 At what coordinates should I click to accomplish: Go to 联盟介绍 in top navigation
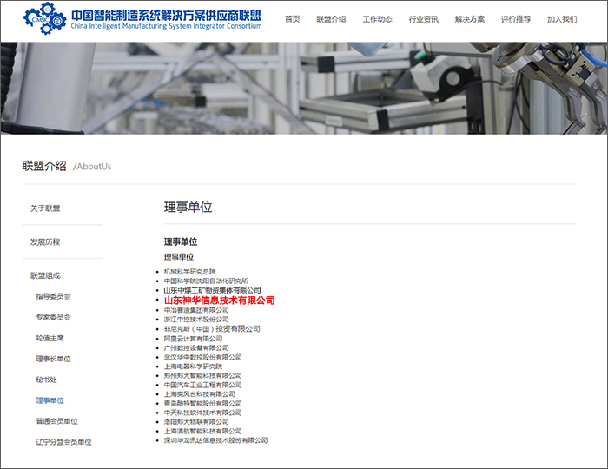331,19
